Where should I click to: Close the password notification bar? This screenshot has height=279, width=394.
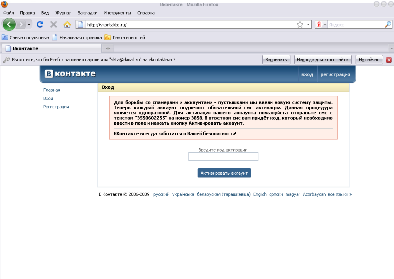[x=389, y=60]
